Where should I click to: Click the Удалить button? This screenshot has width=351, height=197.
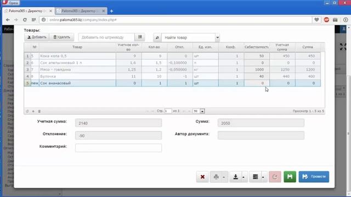(61, 37)
